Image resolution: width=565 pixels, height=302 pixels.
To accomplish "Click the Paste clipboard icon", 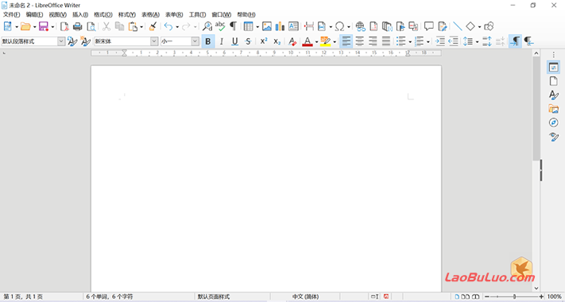I will 133,26.
